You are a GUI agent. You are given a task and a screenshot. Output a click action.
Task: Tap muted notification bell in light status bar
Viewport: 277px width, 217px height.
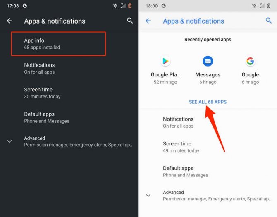click(254, 6)
